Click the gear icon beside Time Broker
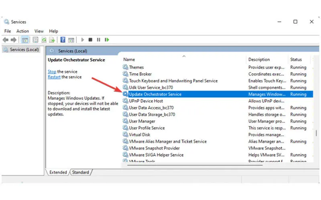This screenshot has height=200, width=321. pos(125,74)
